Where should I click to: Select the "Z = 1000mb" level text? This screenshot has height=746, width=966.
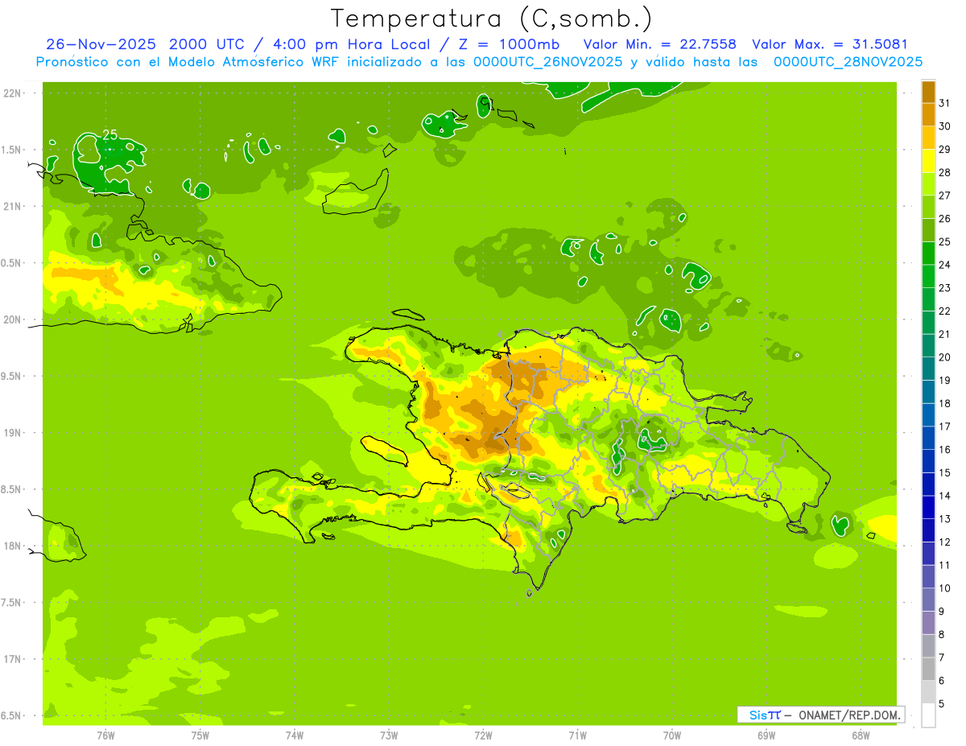point(507,44)
